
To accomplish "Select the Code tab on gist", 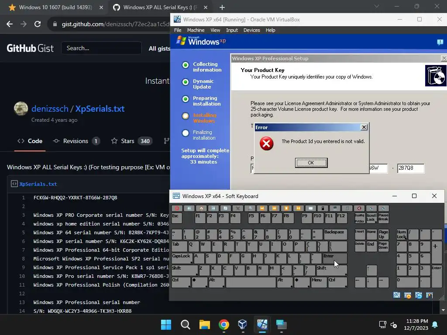I will pos(30,141).
